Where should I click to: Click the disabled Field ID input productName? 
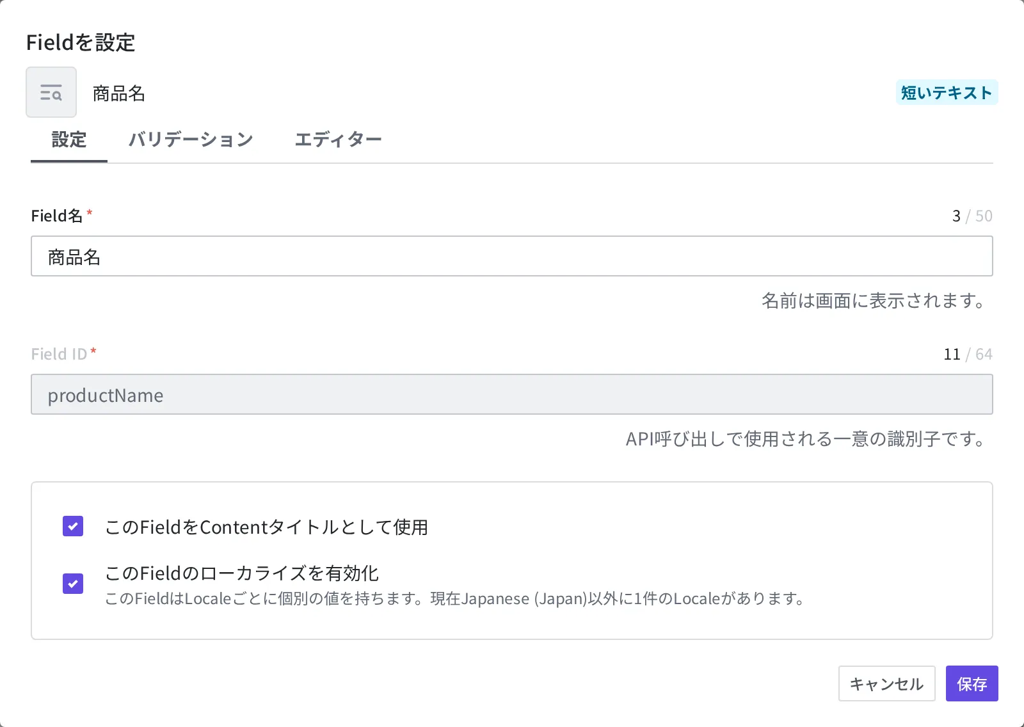click(x=512, y=394)
